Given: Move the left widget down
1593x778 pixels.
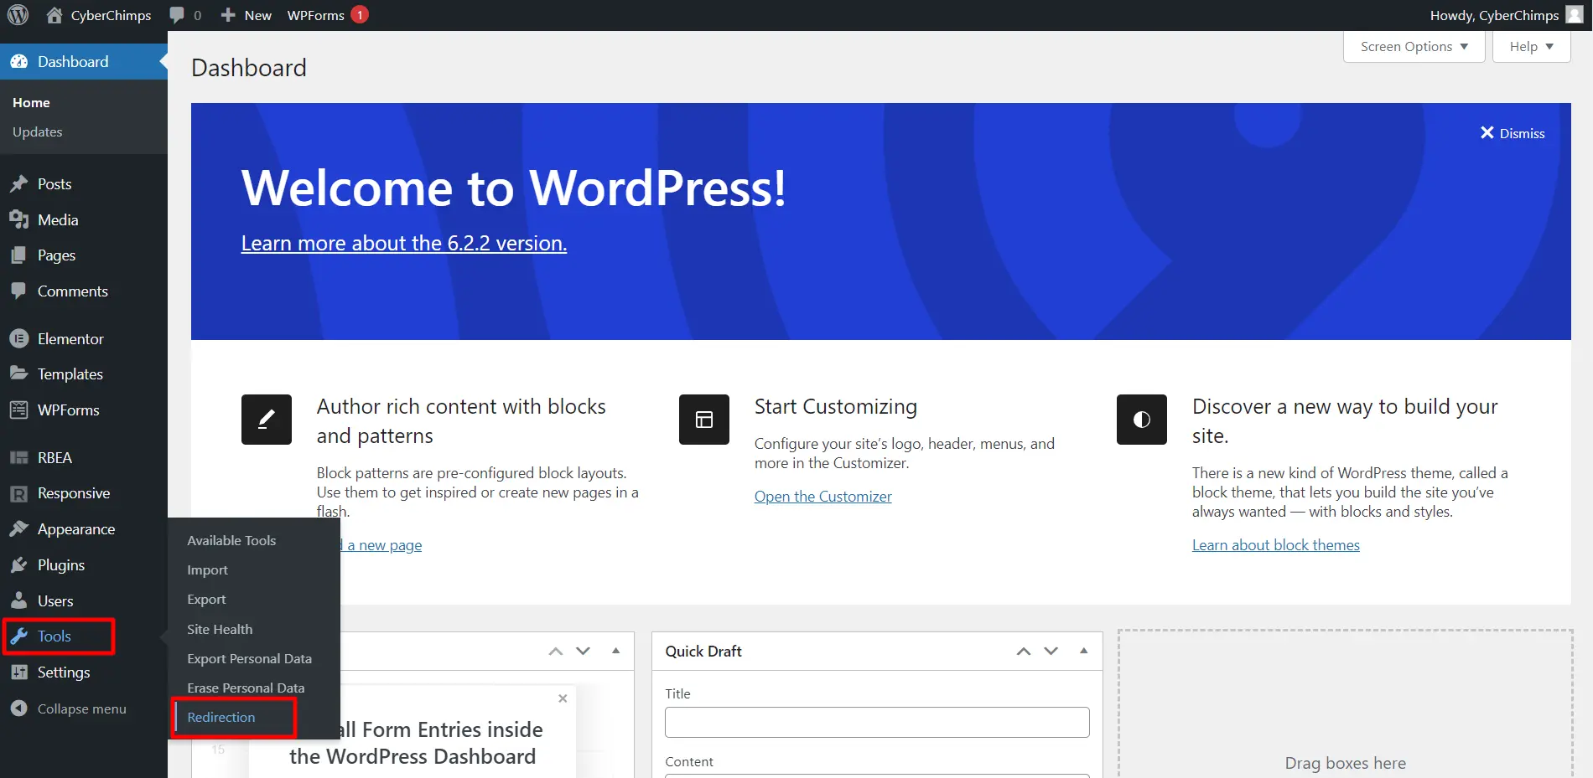Looking at the screenshot, I should 584,652.
